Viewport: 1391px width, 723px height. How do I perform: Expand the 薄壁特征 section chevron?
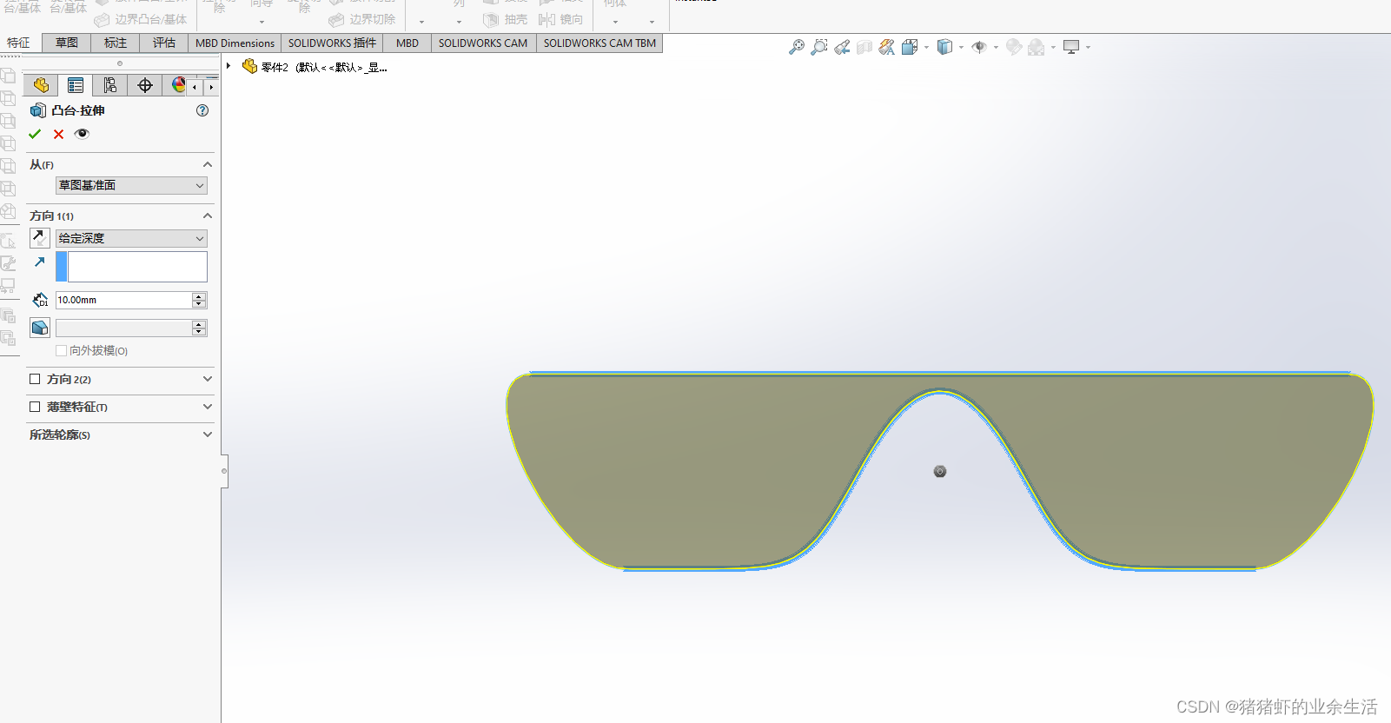point(208,407)
